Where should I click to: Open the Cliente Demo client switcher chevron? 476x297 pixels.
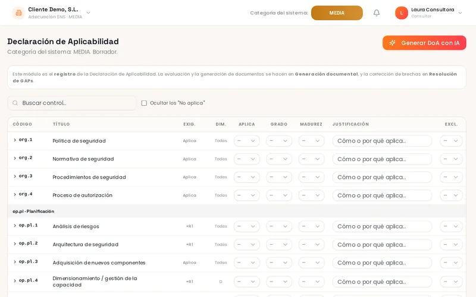click(x=88, y=12)
